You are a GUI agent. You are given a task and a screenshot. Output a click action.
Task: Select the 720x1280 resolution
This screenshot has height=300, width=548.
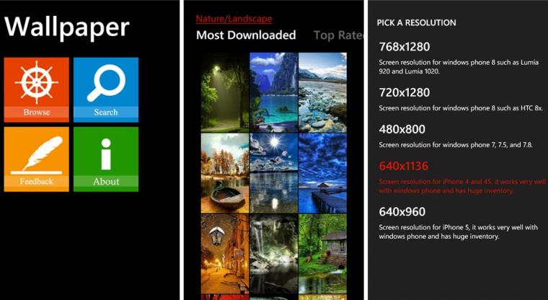(405, 92)
